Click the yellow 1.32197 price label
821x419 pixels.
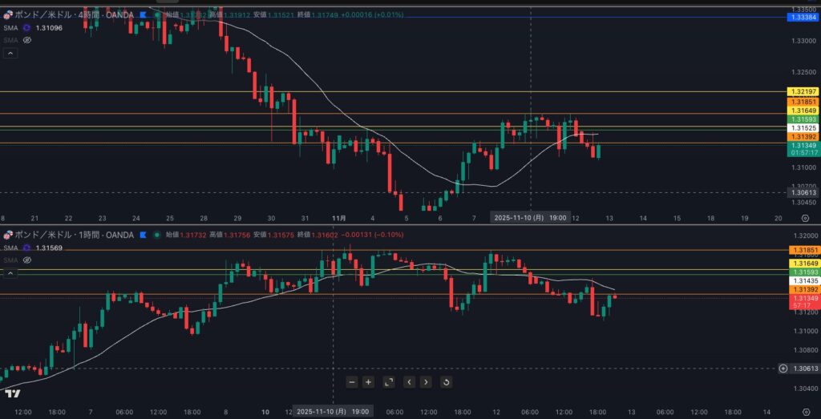click(x=803, y=92)
